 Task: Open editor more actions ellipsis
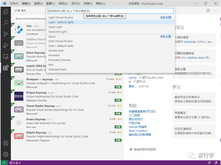(x=215, y=11)
